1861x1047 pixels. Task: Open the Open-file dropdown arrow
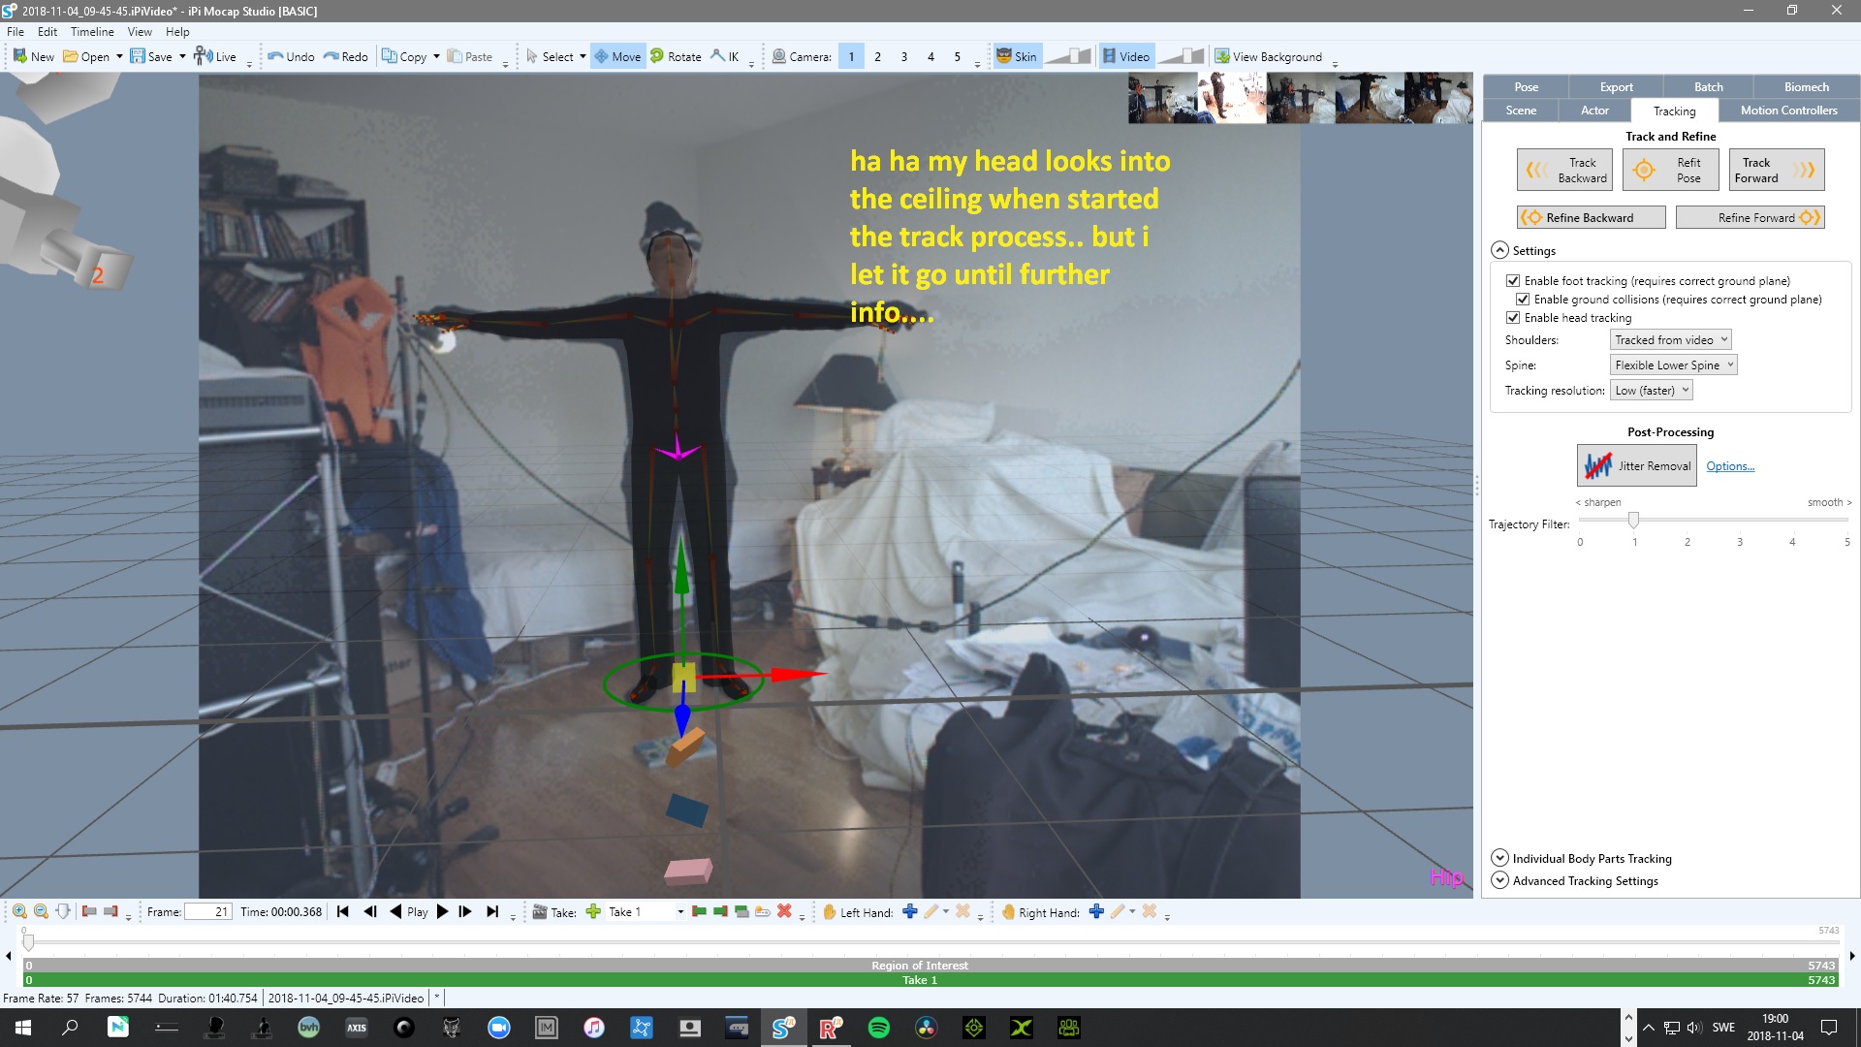[119, 56]
